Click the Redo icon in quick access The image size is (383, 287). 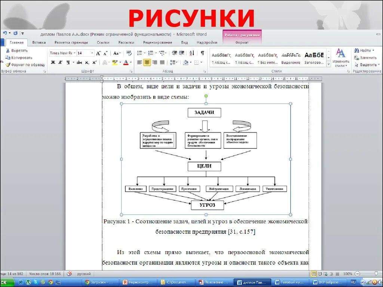(x=15, y=33)
